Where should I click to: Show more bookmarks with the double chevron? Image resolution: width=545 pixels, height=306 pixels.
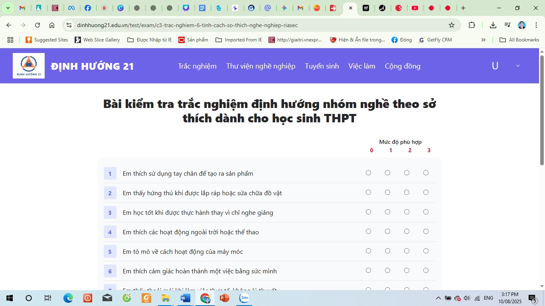(x=484, y=40)
